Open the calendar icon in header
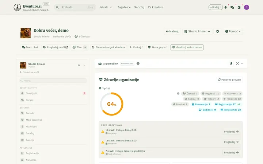The width and height of the screenshot is (263, 164). click(x=239, y=7)
